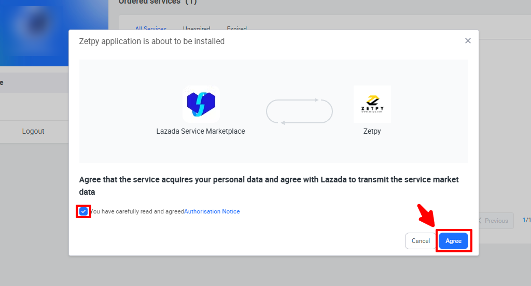
Task: Select the Unexpired tab
Action: (x=197, y=29)
